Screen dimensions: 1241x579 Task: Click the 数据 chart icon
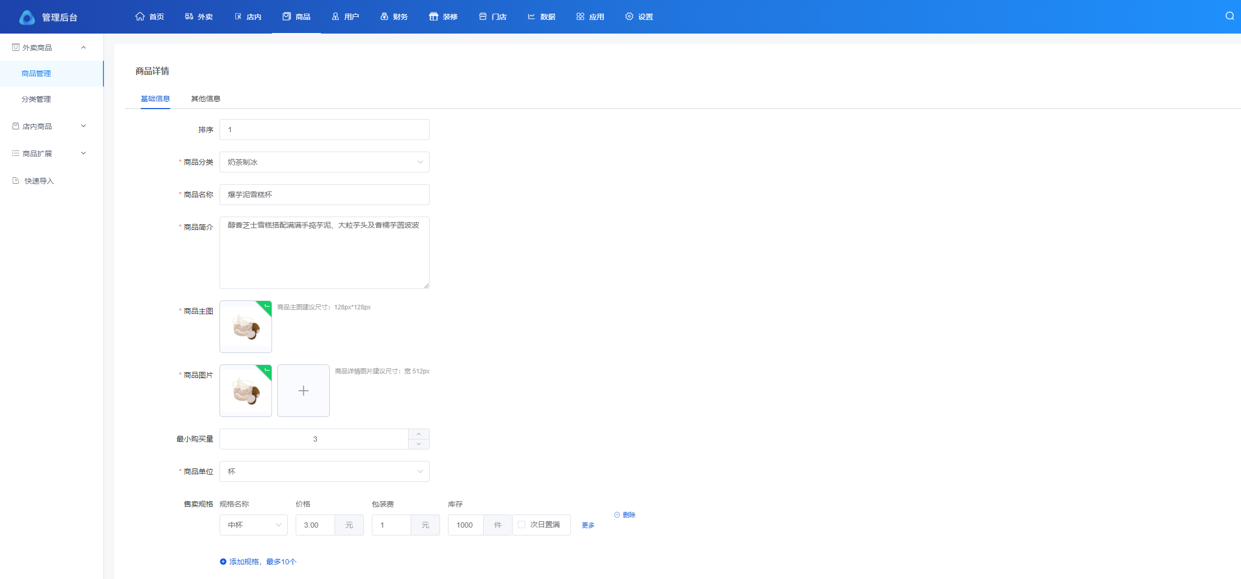pyautogui.click(x=531, y=17)
